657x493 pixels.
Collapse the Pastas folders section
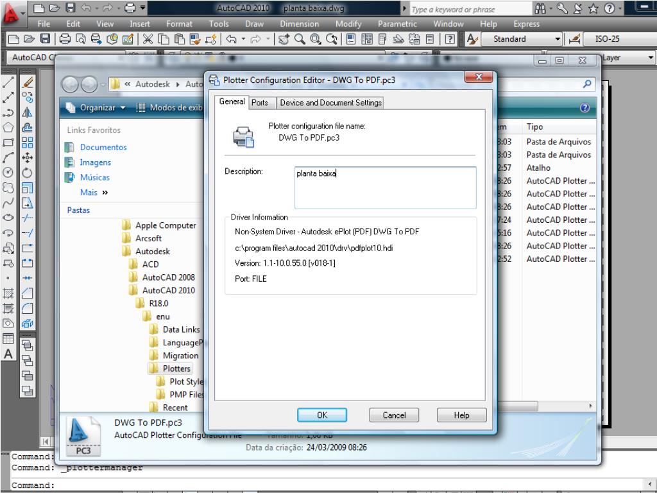pos(78,211)
